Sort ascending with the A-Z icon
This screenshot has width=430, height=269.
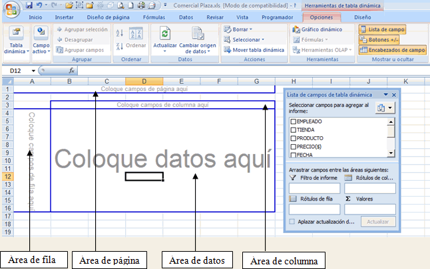[x=120, y=33]
